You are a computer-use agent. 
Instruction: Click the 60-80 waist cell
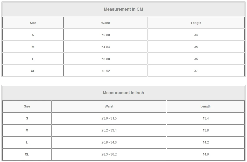point(105,35)
